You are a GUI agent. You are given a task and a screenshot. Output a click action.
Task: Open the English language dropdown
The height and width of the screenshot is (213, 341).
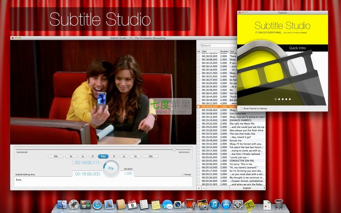click(248, 188)
